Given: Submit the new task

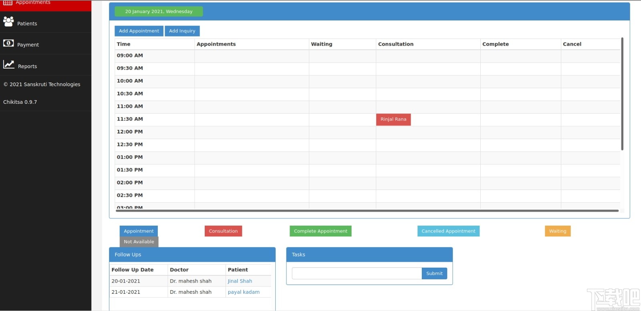Looking at the screenshot, I should point(434,273).
